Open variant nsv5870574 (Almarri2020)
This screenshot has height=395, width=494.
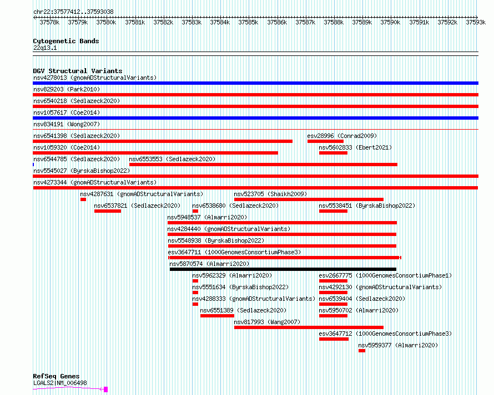pyautogui.click(x=209, y=264)
